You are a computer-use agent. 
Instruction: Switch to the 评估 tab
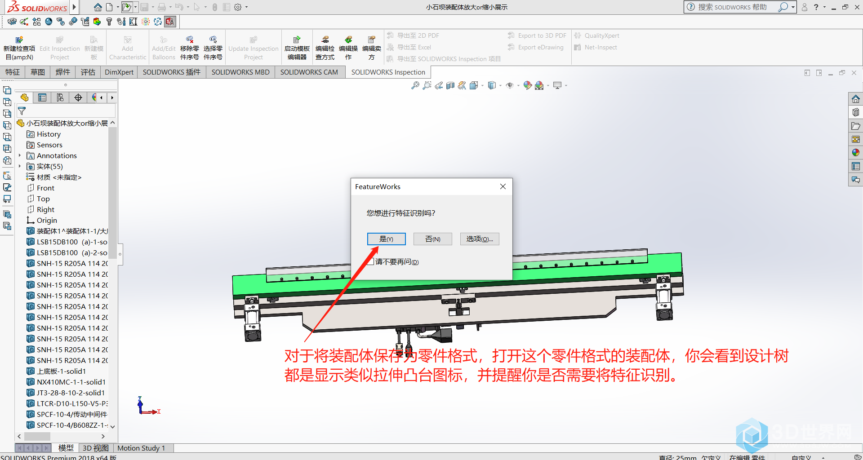(x=88, y=72)
